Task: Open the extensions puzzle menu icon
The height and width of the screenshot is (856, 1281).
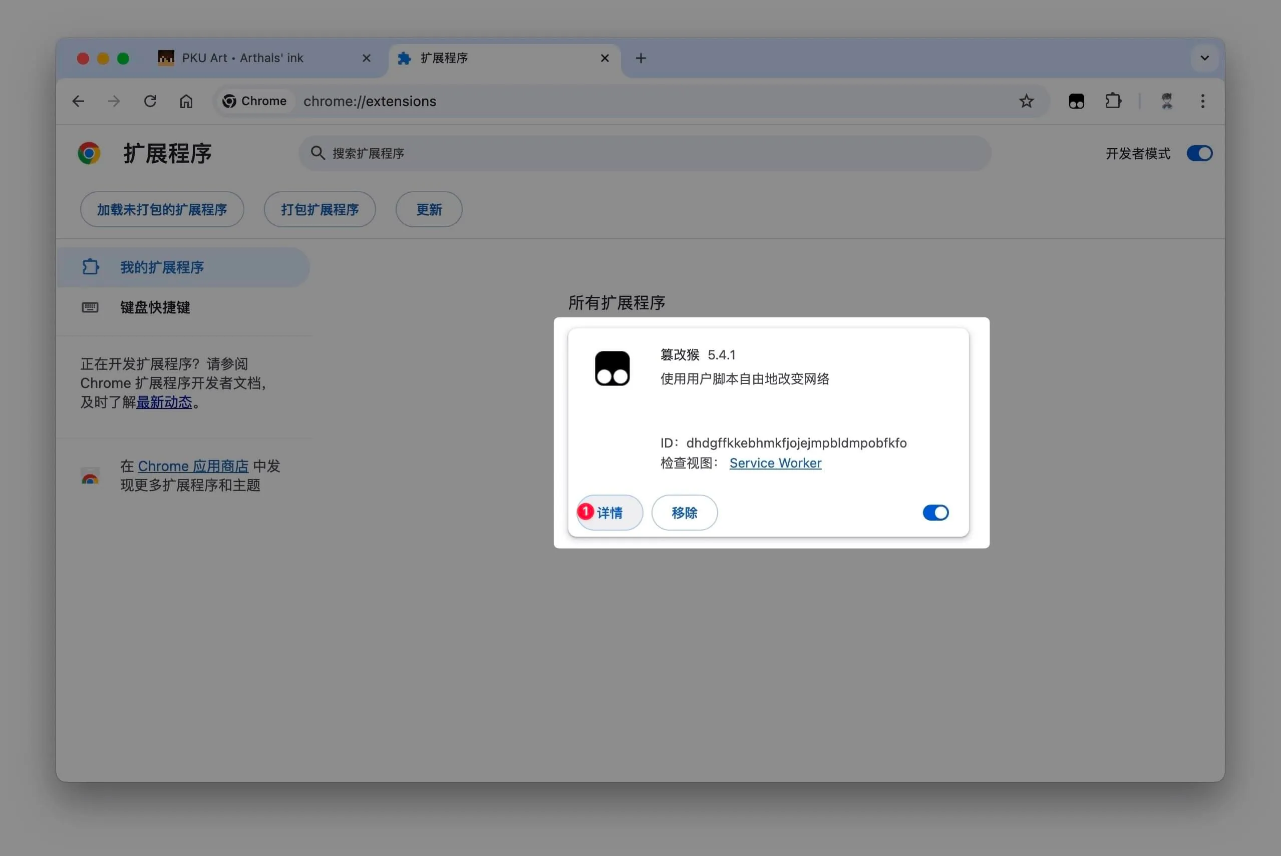Action: tap(1112, 101)
